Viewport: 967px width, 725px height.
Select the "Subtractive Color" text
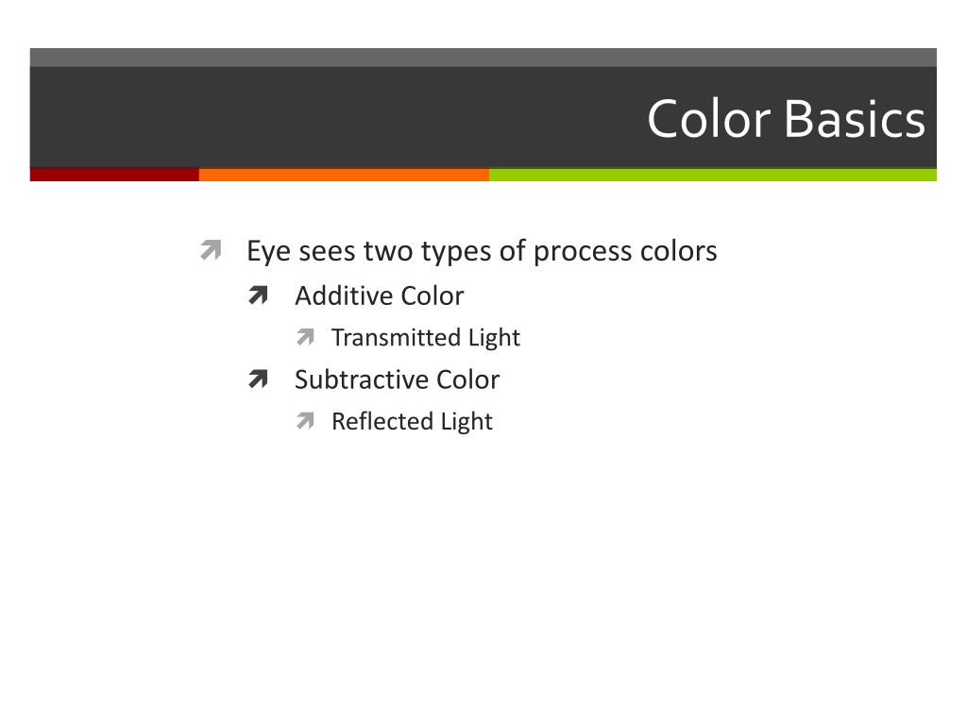[398, 379]
